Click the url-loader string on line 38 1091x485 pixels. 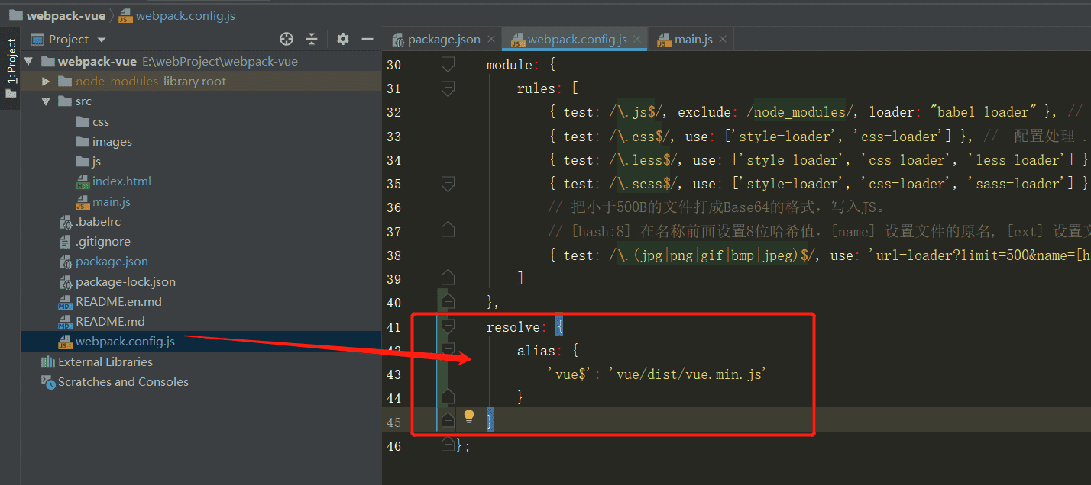click(x=979, y=255)
